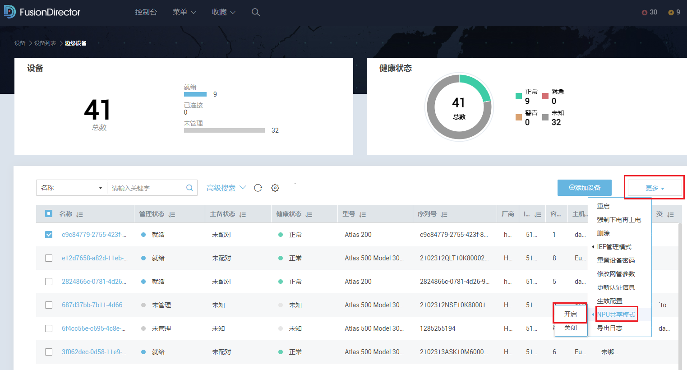
Task: Expand 高级搜索 advanced search
Action: (x=226, y=188)
